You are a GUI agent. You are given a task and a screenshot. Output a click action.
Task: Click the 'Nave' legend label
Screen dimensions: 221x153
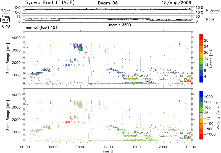pos(210,19)
